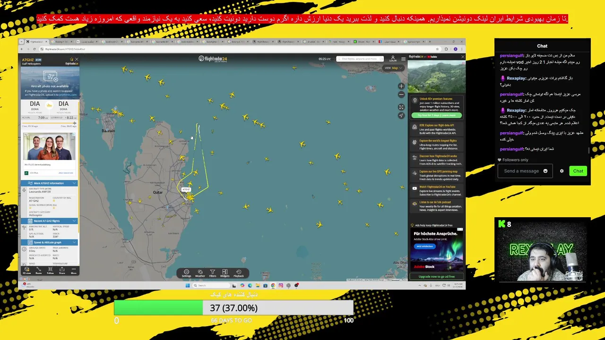Image resolution: width=605 pixels, height=340 pixels.
Task: Open the Playback tool
Action: pyautogui.click(x=239, y=273)
